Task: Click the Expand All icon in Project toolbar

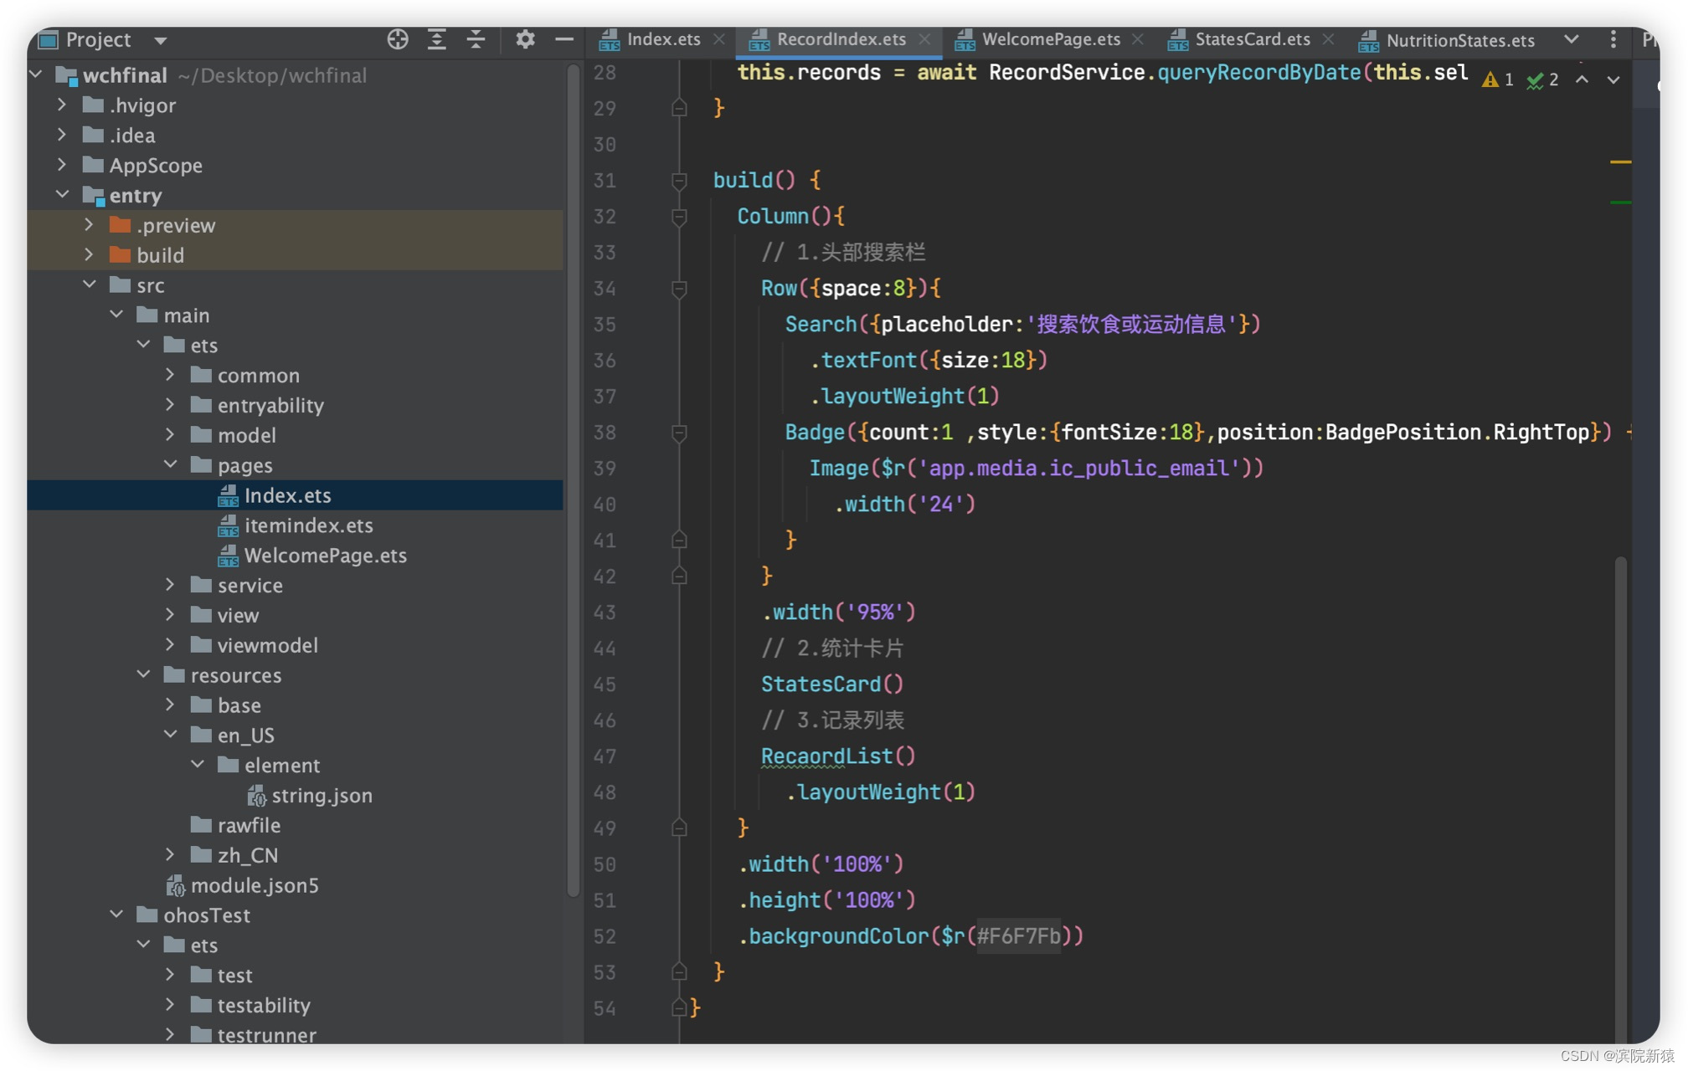Action: point(437,39)
